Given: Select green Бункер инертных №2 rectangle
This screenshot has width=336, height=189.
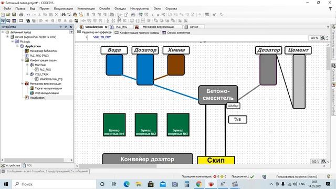Looking at the screenshot, I should [146, 125].
